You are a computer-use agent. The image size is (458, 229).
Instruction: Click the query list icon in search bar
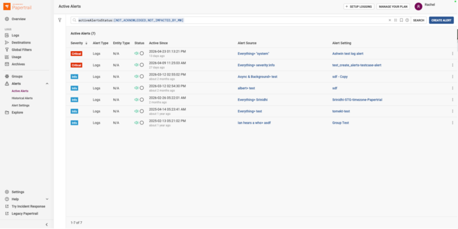(395, 20)
